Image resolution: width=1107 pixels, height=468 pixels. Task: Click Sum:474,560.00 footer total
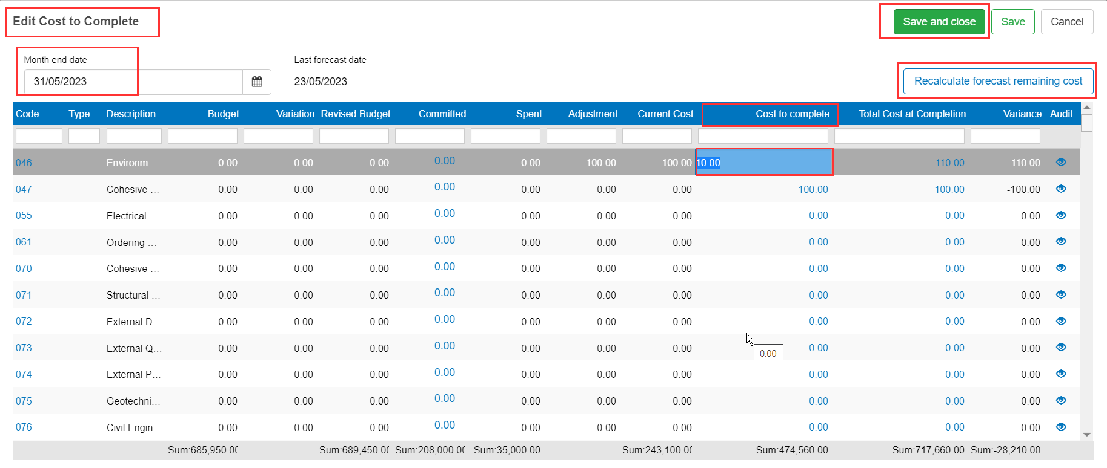point(792,450)
